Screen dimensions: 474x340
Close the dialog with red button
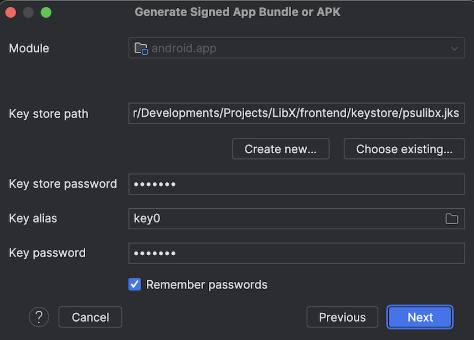point(11,12)
